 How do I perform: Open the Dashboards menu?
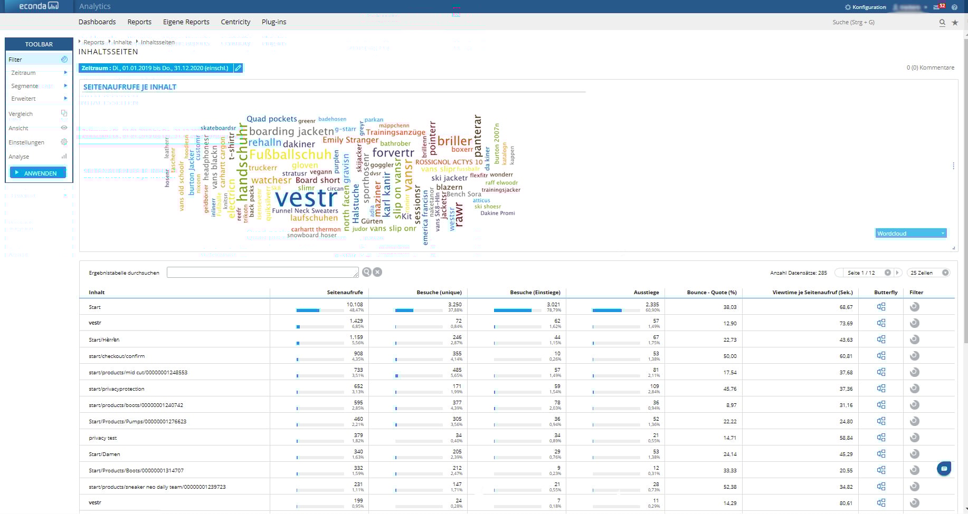[97, 22]
